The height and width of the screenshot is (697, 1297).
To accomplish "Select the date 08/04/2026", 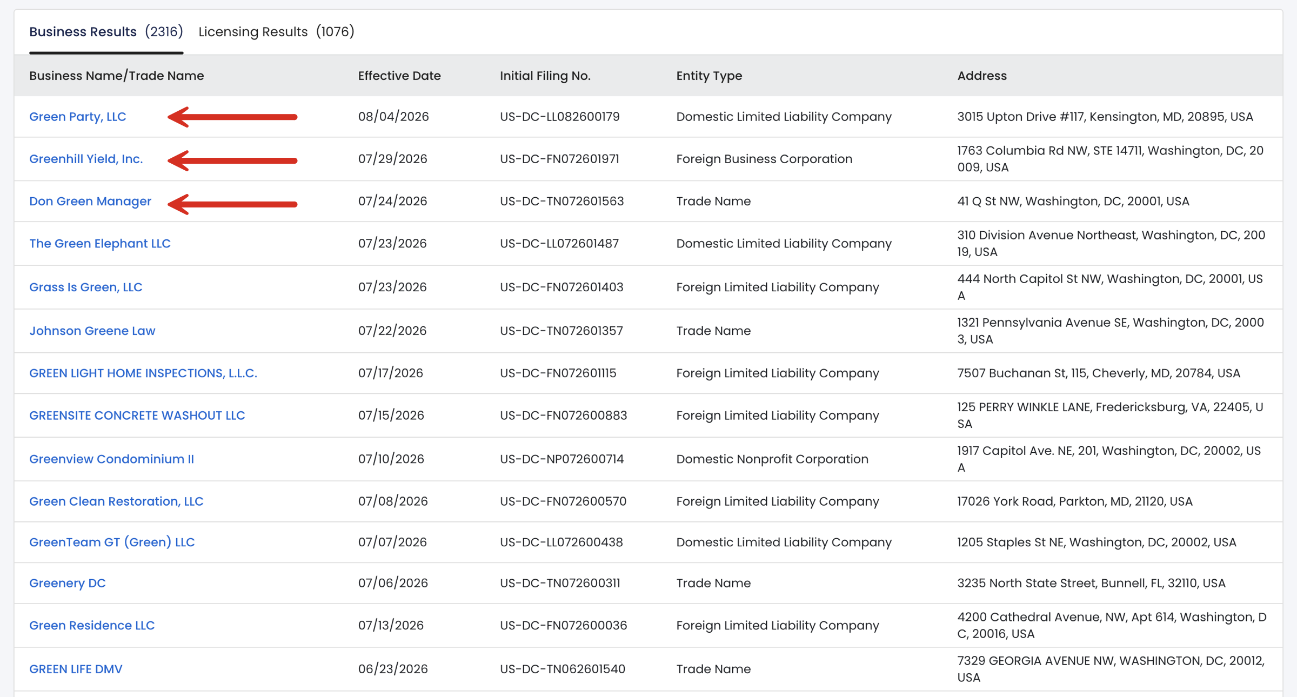I will pos(393,117).
